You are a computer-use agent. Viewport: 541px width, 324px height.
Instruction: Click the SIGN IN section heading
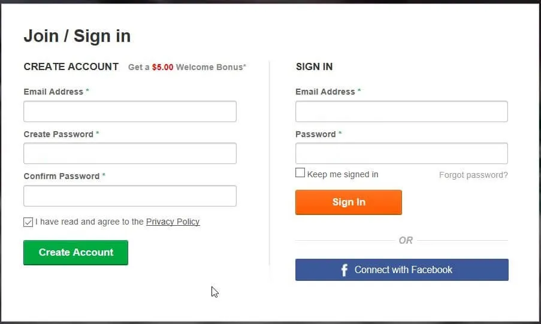pos(314,66)
